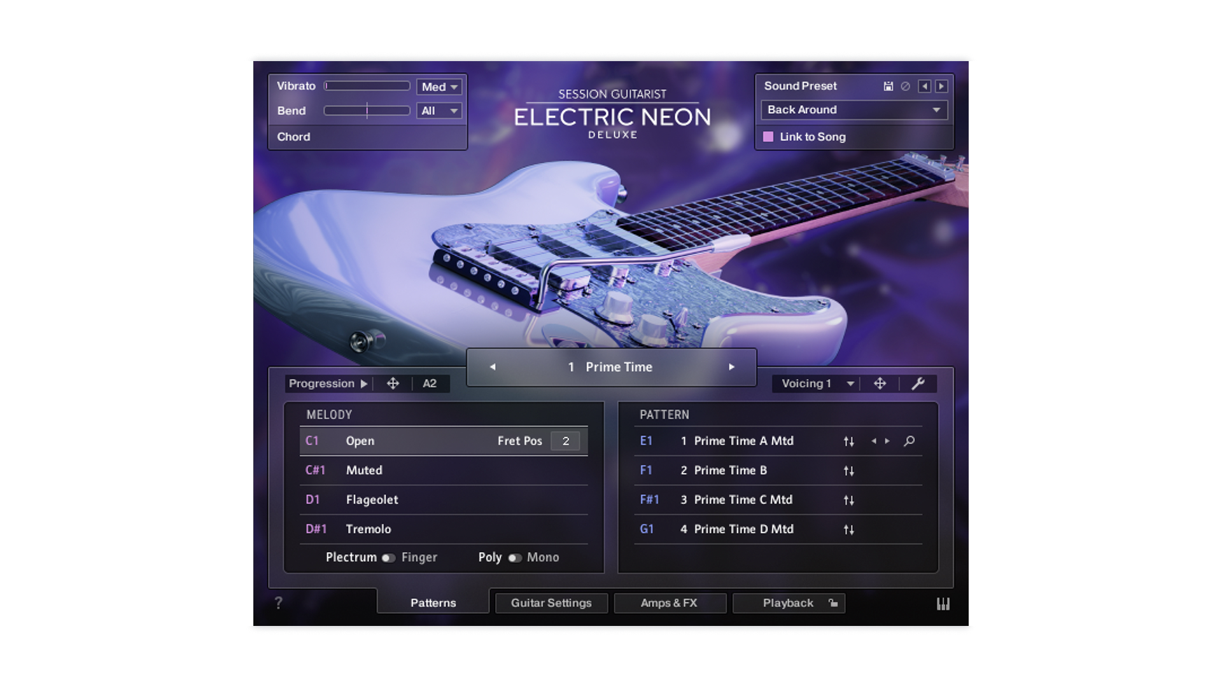Click next pattern arrow in E1 row

887,441
